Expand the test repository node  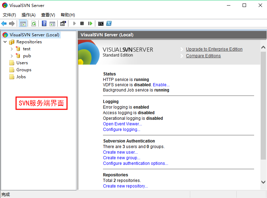click(x=12, y=49)
